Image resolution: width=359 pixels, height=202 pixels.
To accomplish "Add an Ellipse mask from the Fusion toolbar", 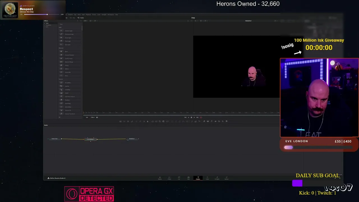I will coord(176,121).
